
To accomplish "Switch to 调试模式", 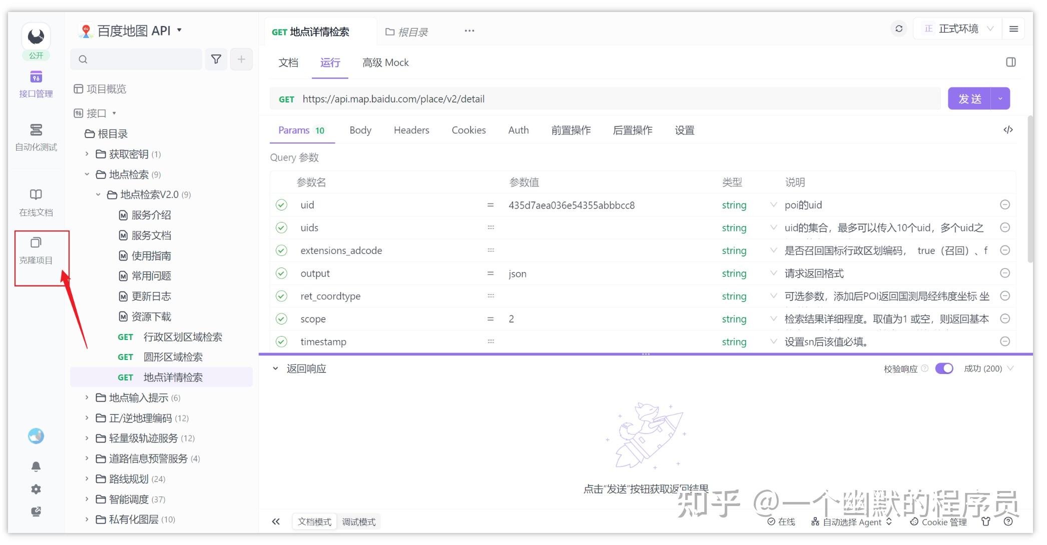I will [359, 521].
